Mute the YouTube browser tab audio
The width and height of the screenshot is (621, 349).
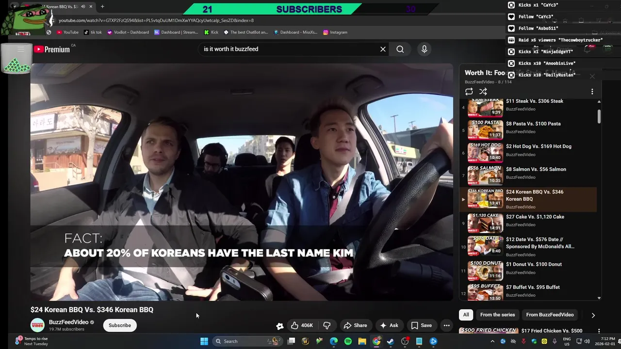point(83,7)
